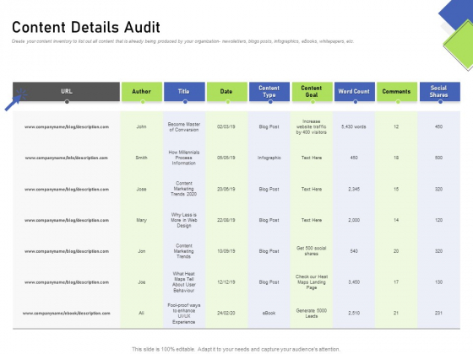Screen dimensions: 473x354
Task: Select title 'Why Less is More in Web Design'
Action: coord(184,220)
